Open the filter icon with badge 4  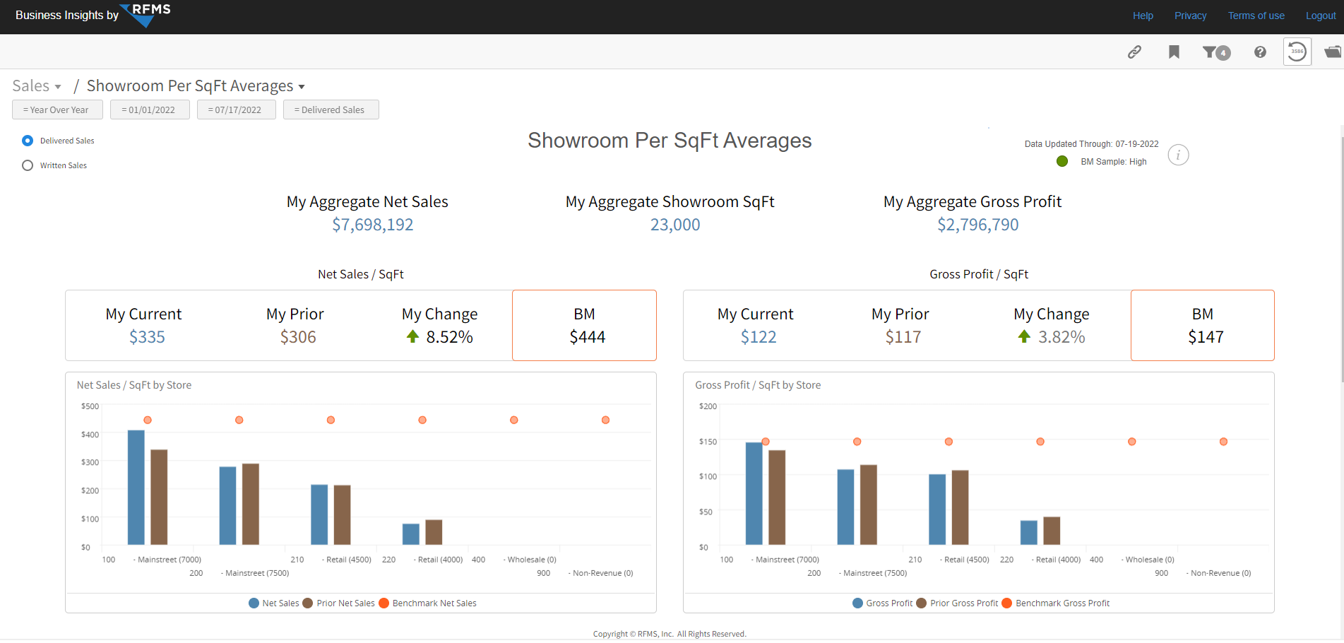(1216, 52)
